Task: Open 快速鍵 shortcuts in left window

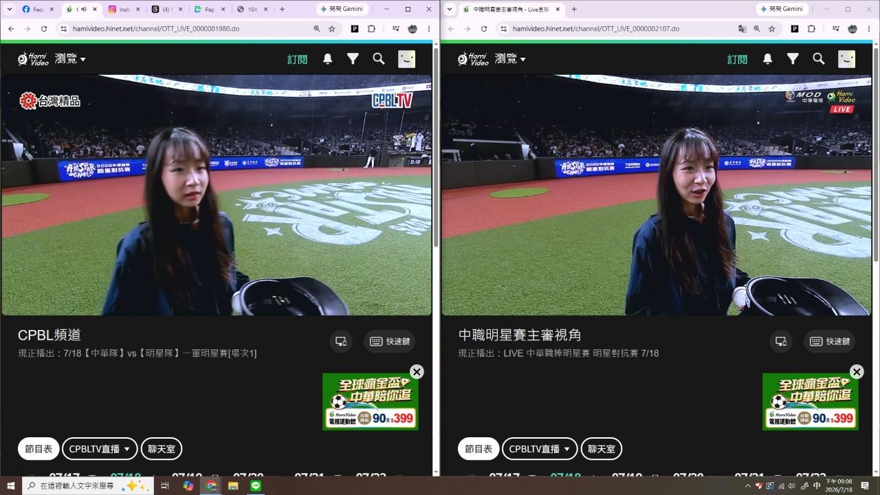Action: [x=389, y=341]
